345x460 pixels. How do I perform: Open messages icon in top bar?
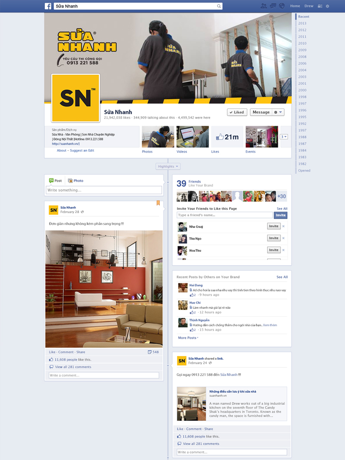click(273, 6)
